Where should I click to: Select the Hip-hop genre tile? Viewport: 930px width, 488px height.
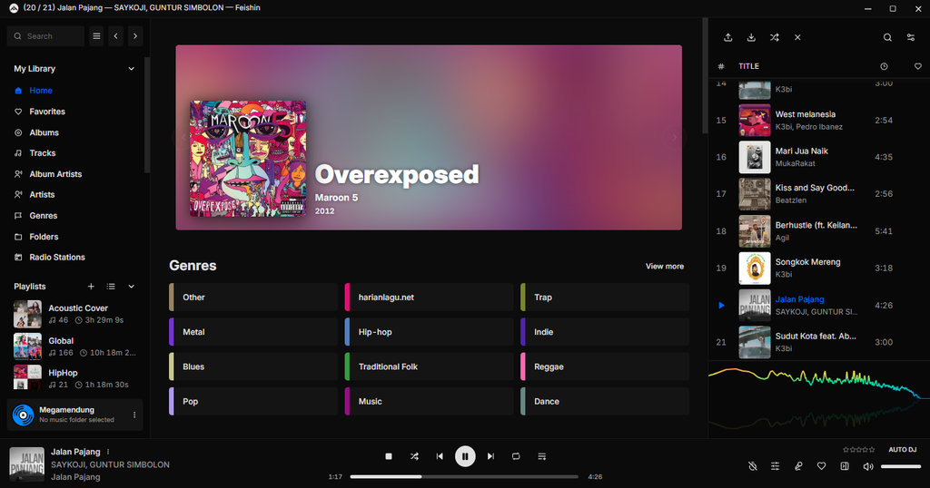pos(429,332)
